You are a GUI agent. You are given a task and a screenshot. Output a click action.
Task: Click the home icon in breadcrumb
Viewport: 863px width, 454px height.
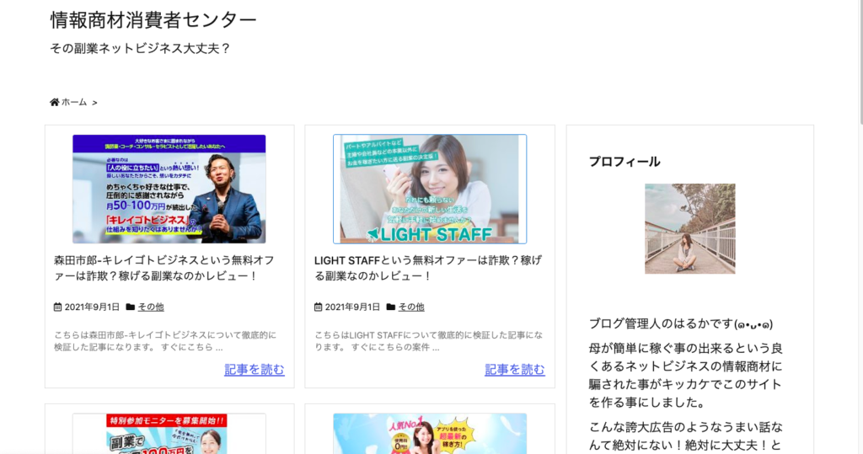click(x=55, y=103)
